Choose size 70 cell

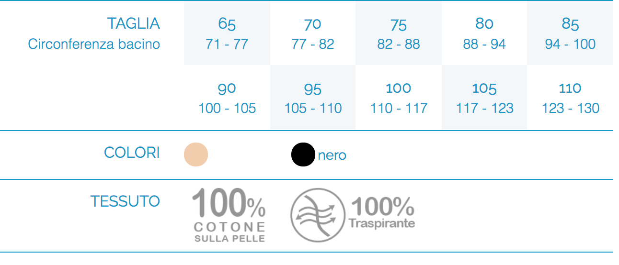pos(313,33)
